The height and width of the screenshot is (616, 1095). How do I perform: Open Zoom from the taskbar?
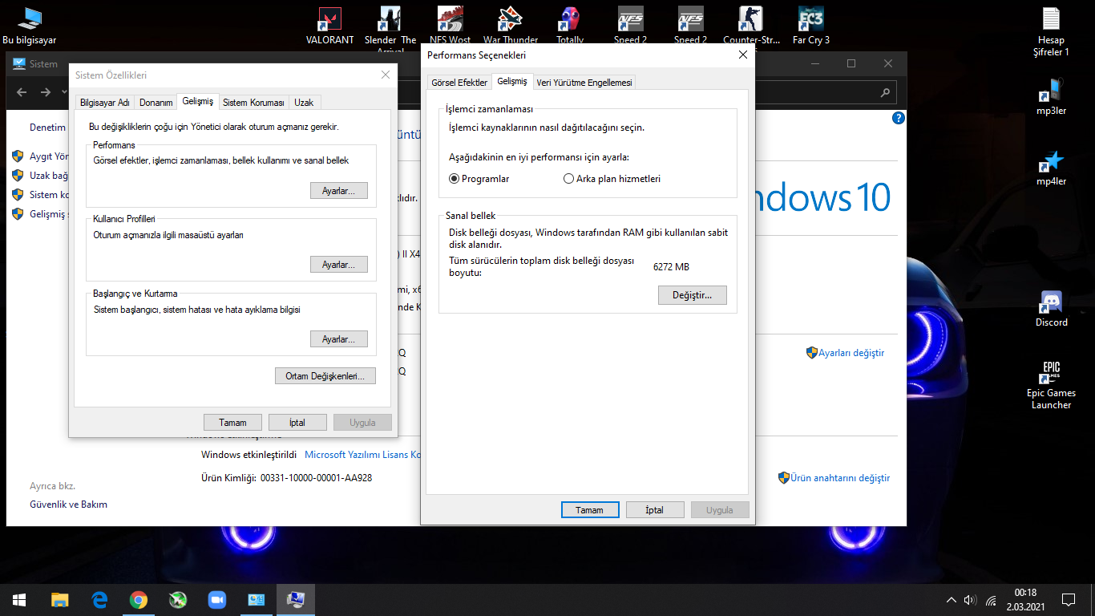217,599
